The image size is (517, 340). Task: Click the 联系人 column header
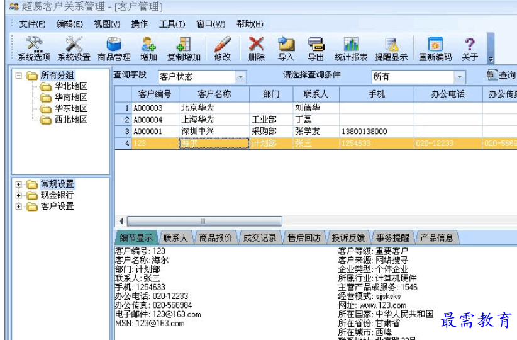(x=316, y=94)
